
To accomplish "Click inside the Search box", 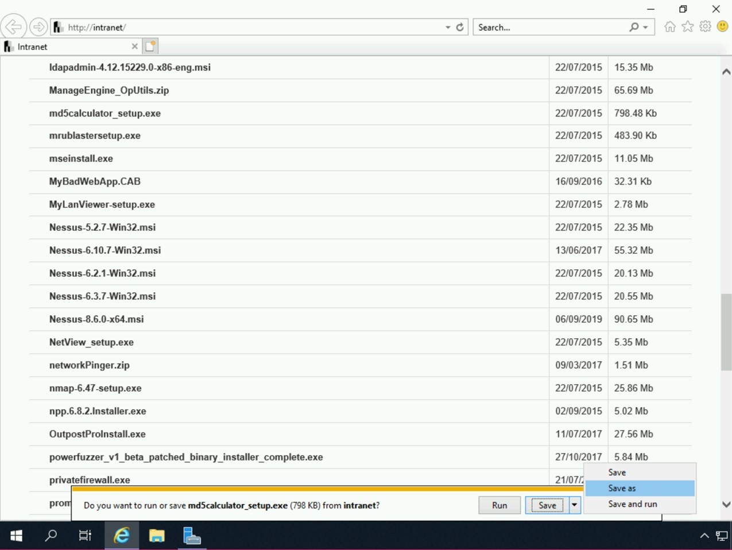I will 551,27.
